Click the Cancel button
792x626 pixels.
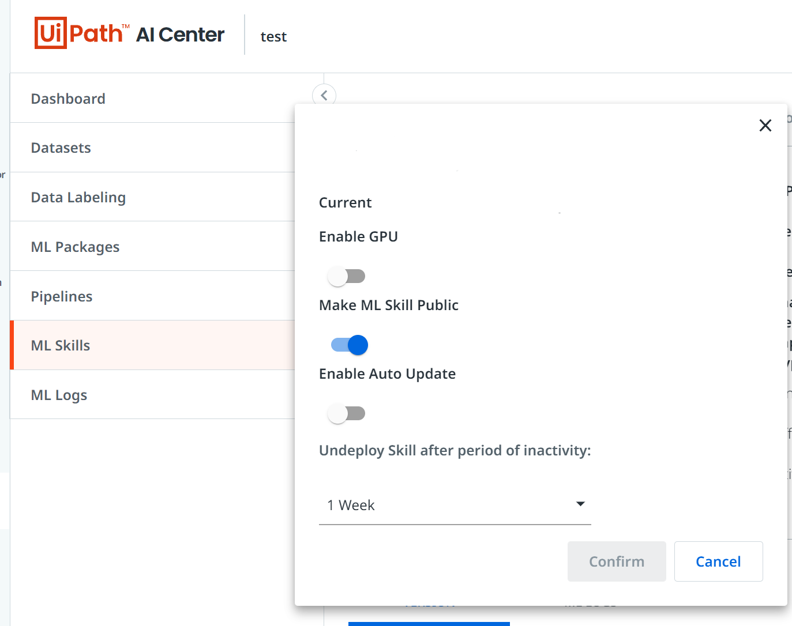click(x=718, y=561)
